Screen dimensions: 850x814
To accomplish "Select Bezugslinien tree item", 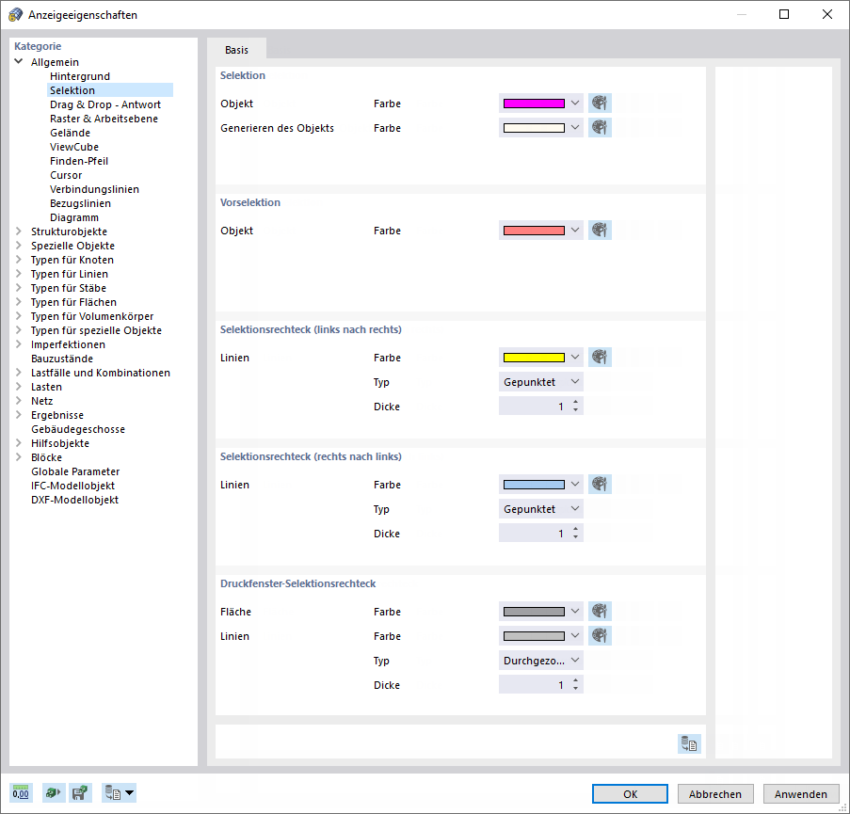I will point(80,202).
